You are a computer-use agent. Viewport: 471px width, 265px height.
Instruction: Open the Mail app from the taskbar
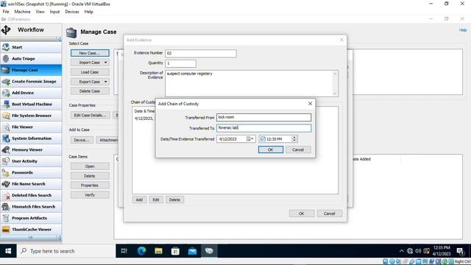point(192,251)
